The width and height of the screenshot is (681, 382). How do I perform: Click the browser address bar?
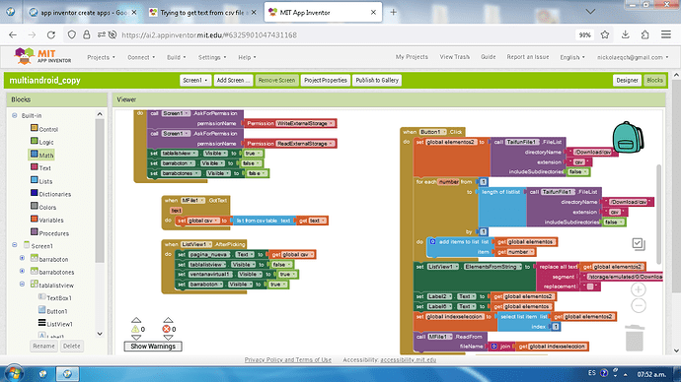tap(343, 35)
